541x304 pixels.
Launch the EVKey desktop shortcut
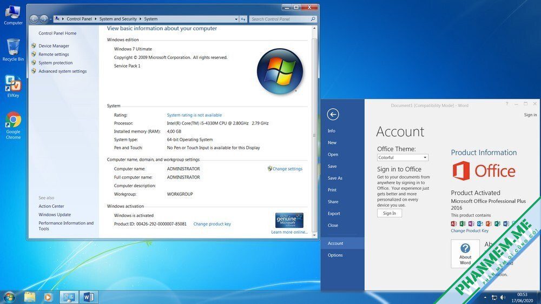[13, 86]
